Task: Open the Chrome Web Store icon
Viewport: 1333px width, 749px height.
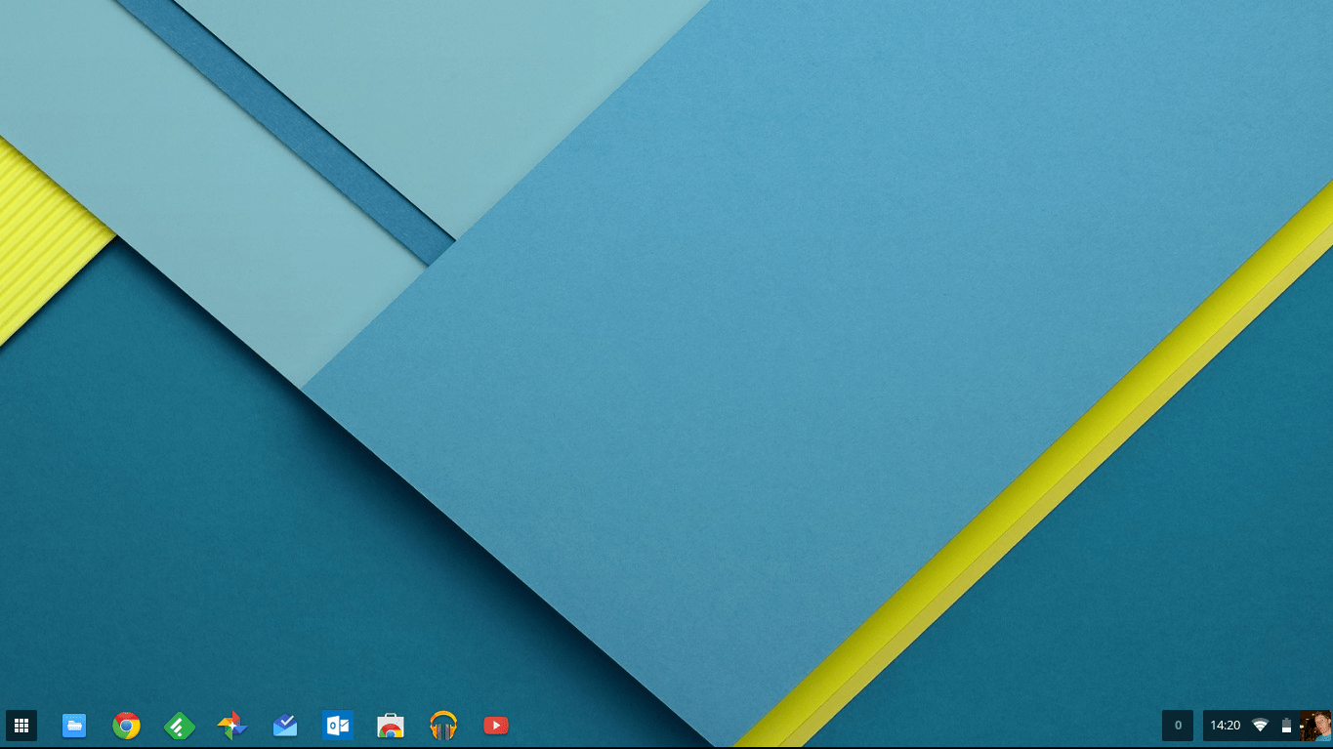Action: point(391,726)
